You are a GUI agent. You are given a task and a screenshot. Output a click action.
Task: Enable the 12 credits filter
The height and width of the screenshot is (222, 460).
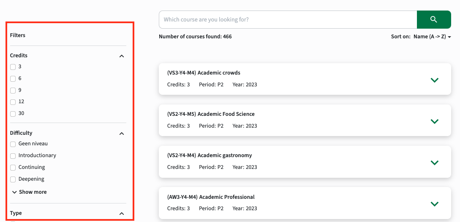coord(13,102)
